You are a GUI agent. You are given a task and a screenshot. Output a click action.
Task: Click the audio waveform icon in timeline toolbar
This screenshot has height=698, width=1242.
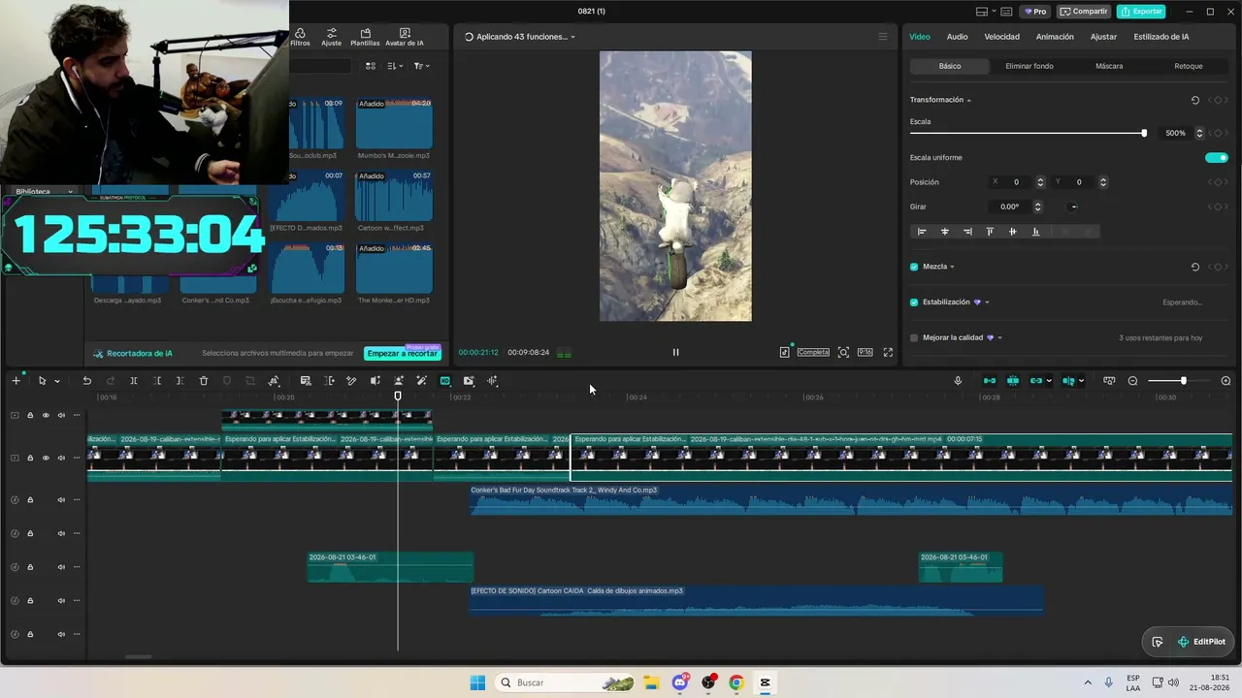[x=492, y=381]
